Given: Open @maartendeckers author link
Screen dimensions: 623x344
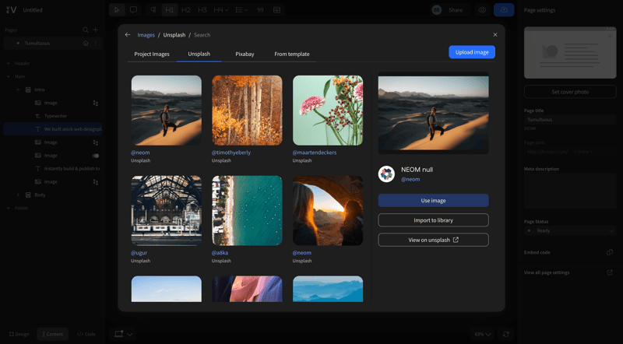Looking at the screenshot, I should [315, 153].
